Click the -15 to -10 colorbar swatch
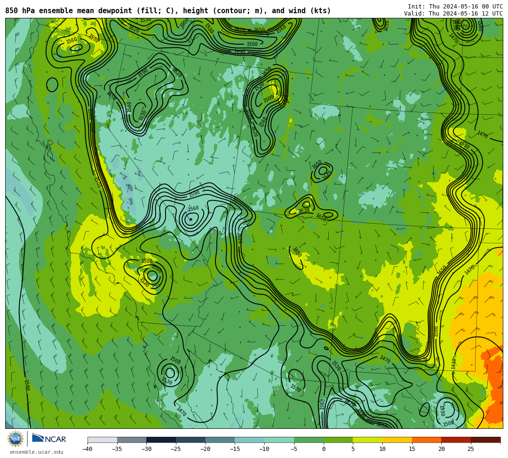This screenshot has height=458, width=508. point(250,440)
